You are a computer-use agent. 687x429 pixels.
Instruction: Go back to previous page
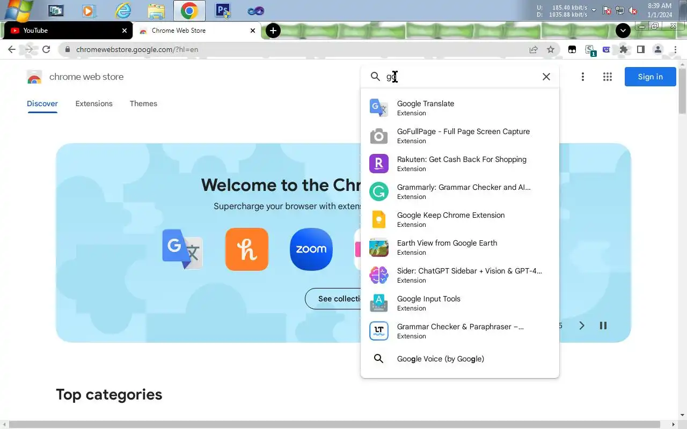(x=12, y=49)
